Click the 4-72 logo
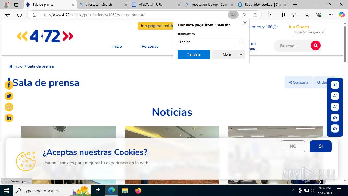Viewport: 348px width, 196px height. [x=45, y=36]
